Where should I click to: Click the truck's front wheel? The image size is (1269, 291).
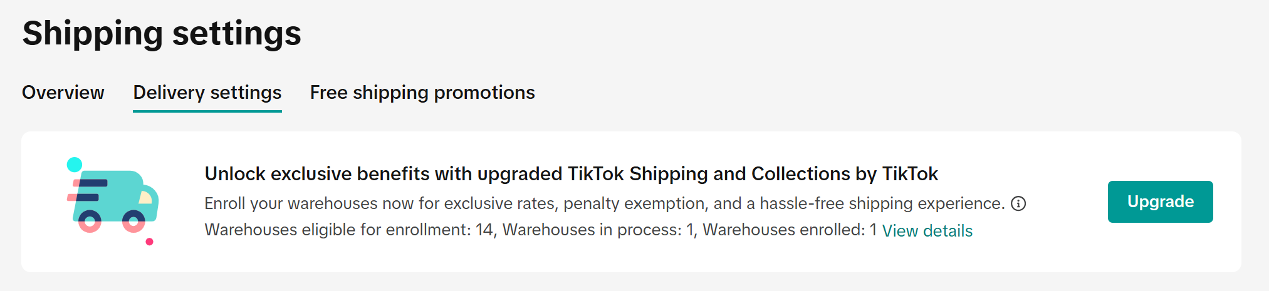click(x=133, y=221)
